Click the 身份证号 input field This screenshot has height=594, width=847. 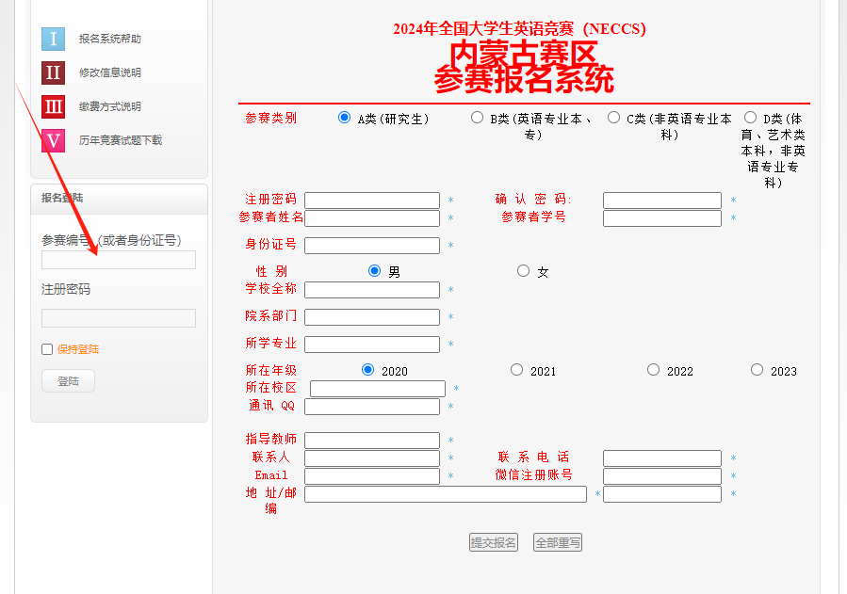[372, 246]
